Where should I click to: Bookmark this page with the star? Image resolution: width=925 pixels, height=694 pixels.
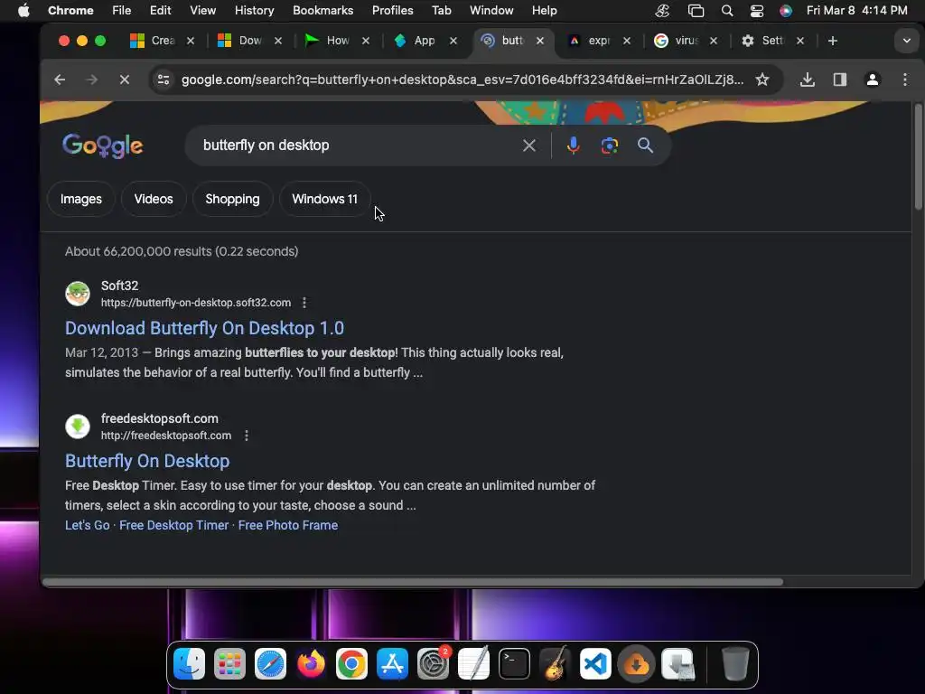point(762,80)
